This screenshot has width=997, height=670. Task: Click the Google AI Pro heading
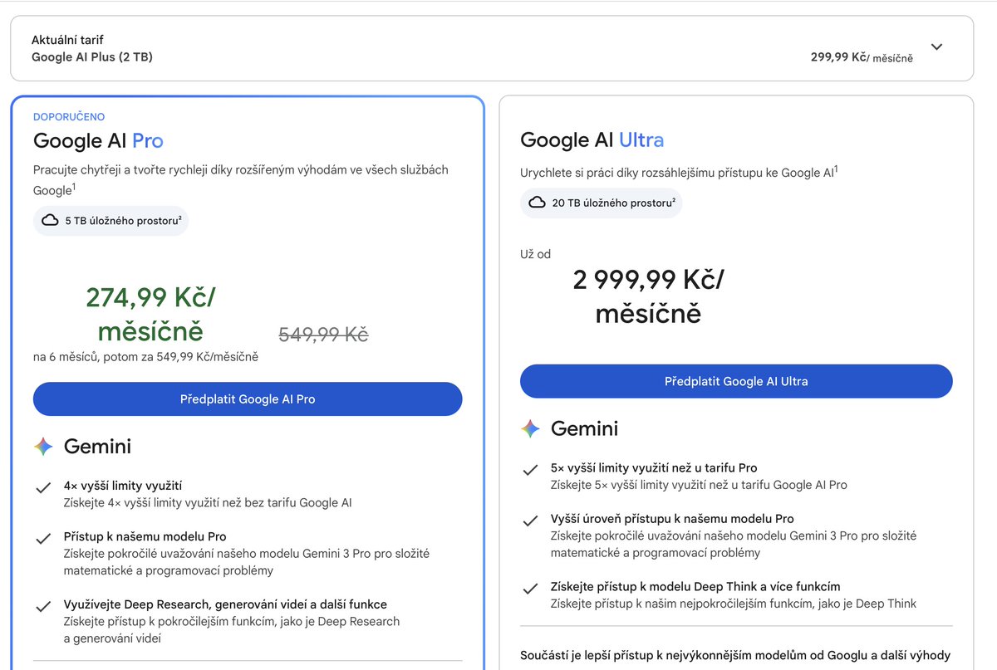98,140
